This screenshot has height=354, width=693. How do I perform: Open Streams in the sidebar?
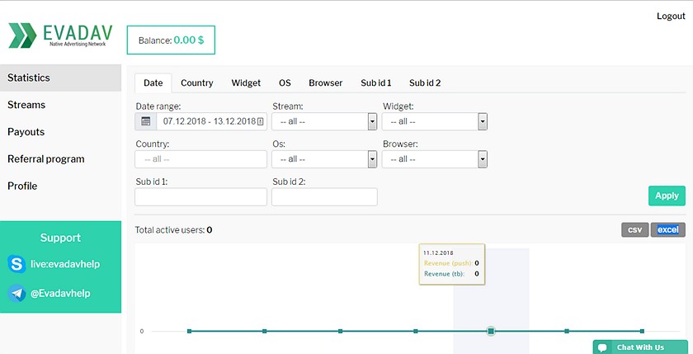(60, 105)
